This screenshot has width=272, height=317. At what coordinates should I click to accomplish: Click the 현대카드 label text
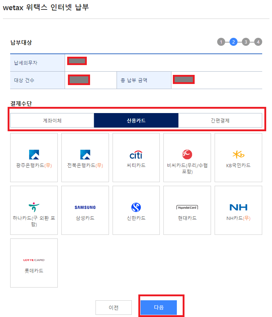click(x=187, y=218)
